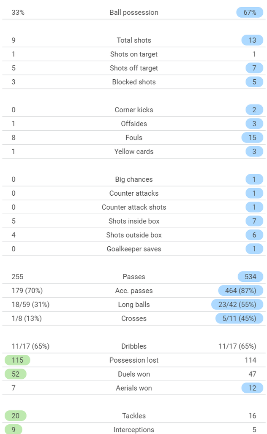Screen dimensions: 267x434
Task: Click the Counter attack shots label
Action: tap(134, 207)
